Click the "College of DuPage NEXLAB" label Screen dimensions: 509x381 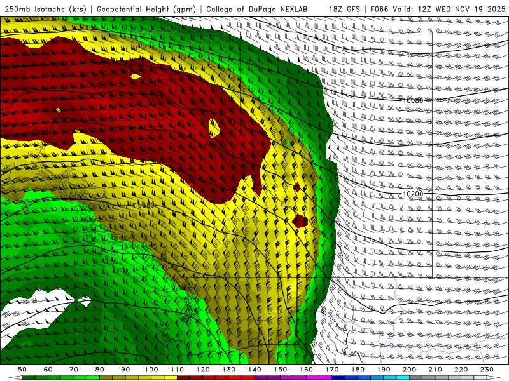[257, 9]
